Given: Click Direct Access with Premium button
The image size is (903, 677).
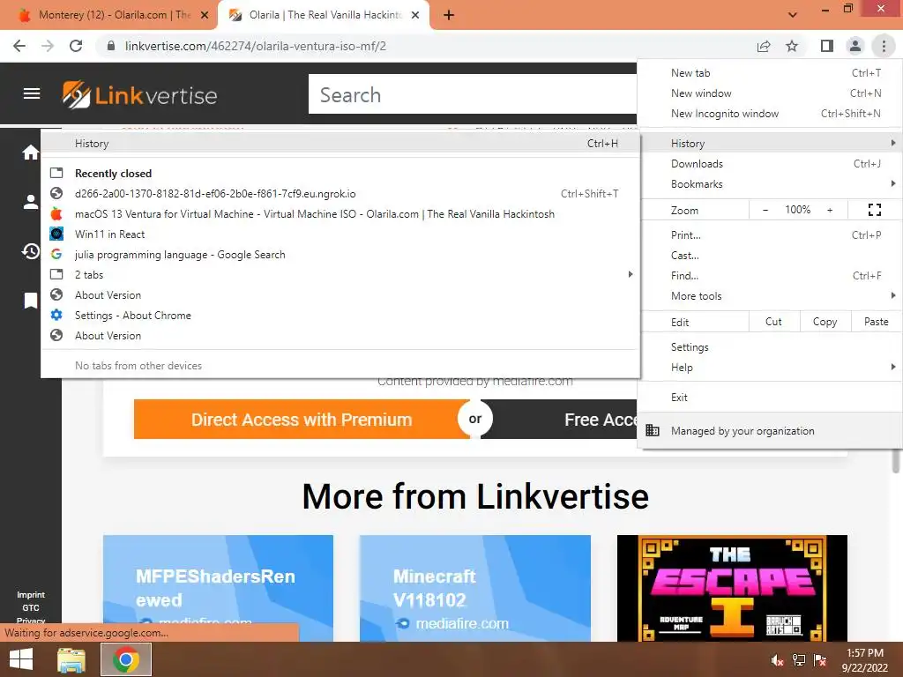Looking at the screenshot, I should point(302,419).
